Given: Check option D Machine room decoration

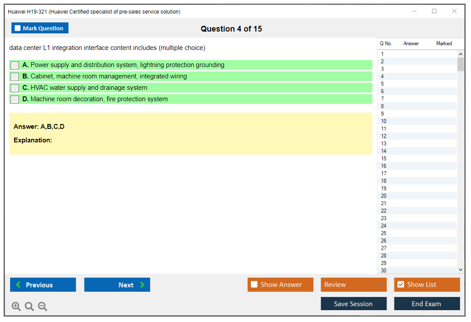Looking at the screenshot, I should 15,99.
